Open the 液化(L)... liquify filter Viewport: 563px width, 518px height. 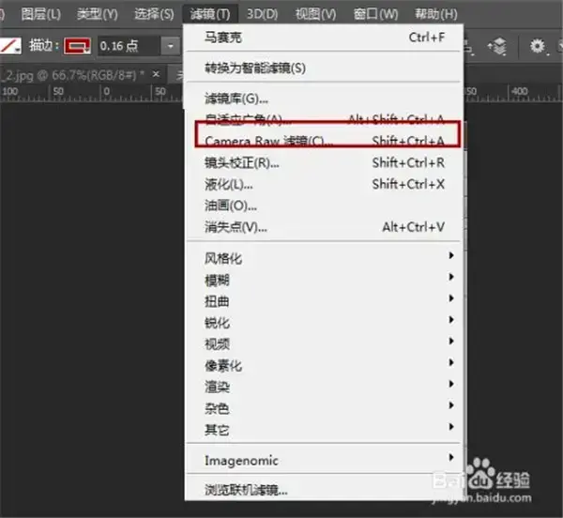point(324,185)
